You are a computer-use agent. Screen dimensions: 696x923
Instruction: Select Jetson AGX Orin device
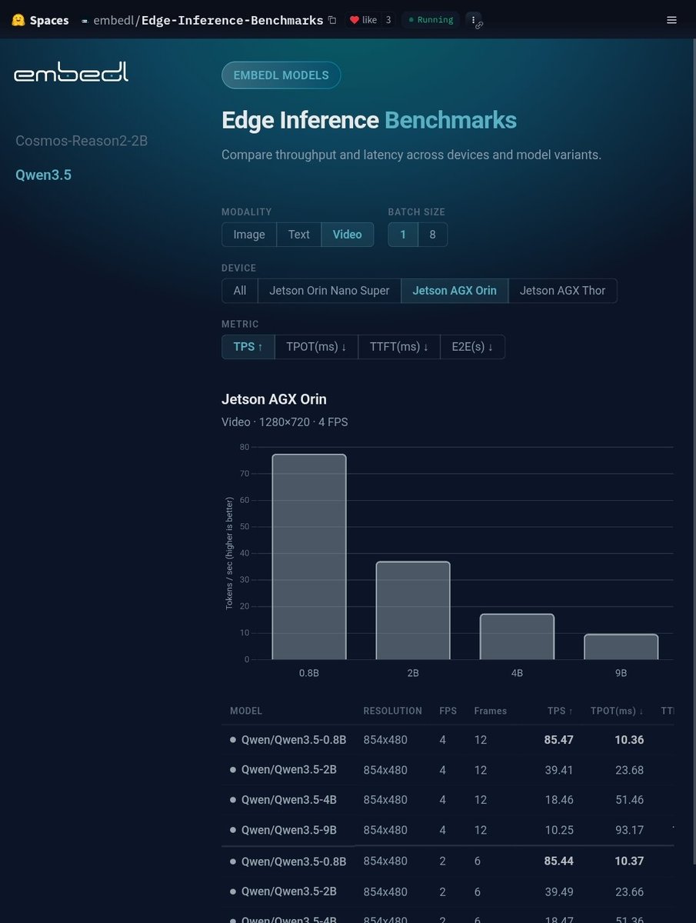click(x=455, y=291)
